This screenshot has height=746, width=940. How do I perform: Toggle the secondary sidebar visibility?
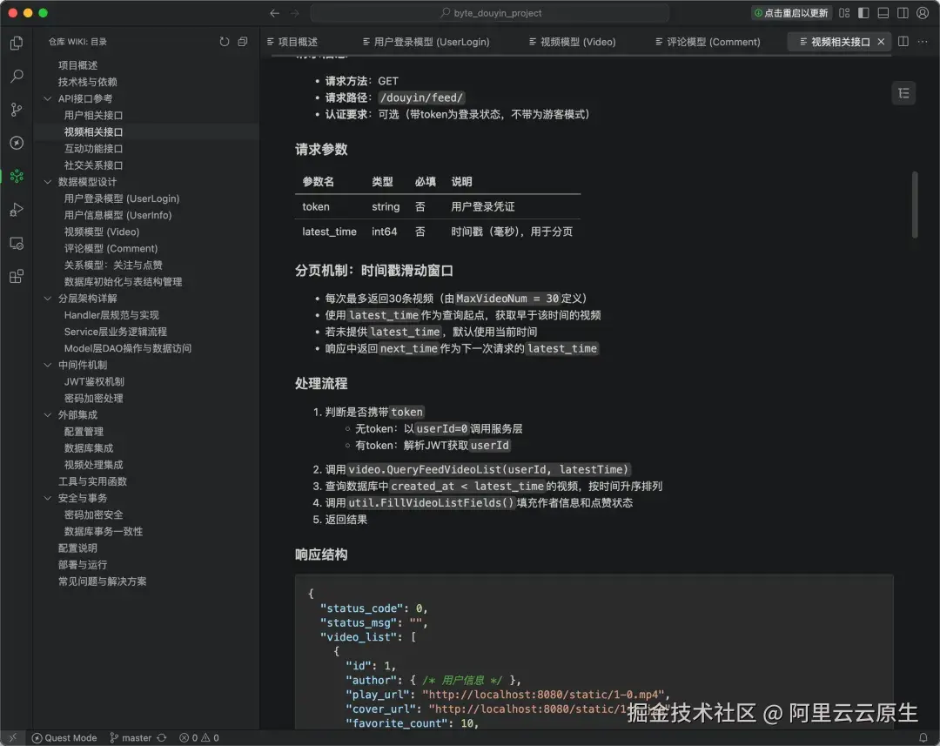tap(903, 13)
